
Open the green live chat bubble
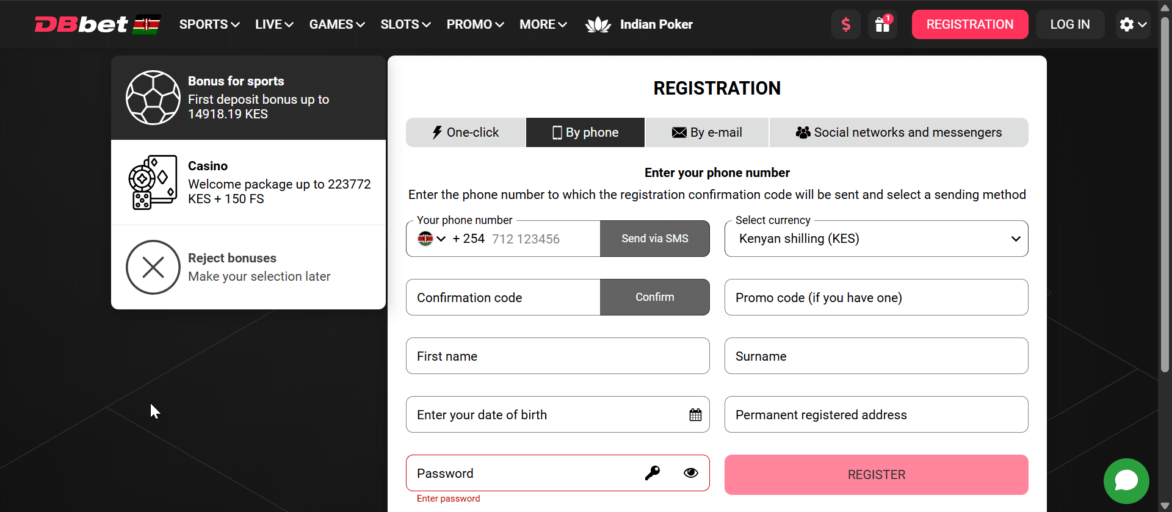click(x=1126, y=481)
